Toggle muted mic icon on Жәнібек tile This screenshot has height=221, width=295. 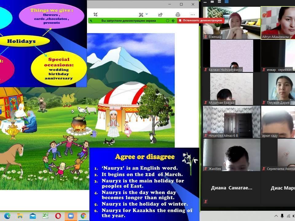coord(205,169)
